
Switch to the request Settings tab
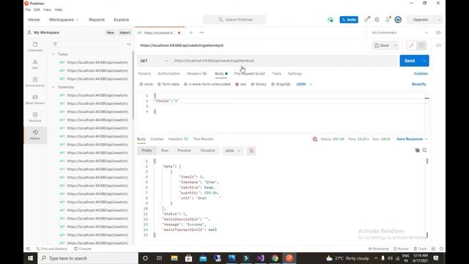pos(295,73)
